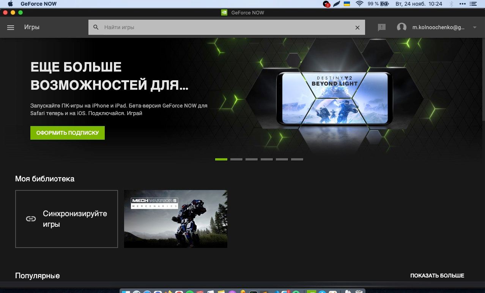
Task: Click the red notification badge menu bar icon
Action: point(326,4)
